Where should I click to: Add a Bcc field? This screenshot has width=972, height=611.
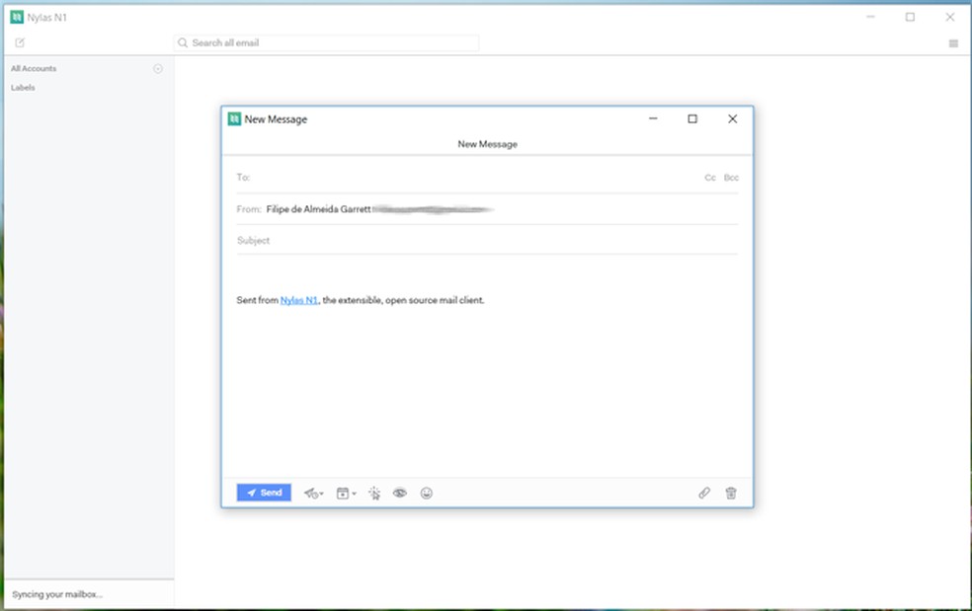[x=731, y=178]
